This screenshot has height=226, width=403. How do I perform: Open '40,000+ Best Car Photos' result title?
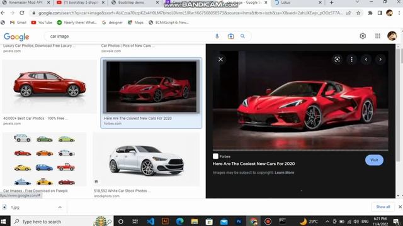pos(35,119)
